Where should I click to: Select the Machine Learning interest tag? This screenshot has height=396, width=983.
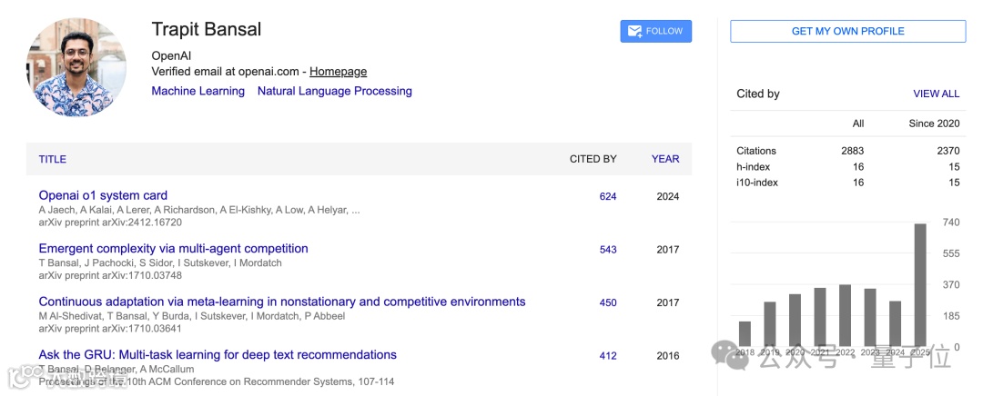tap(198, 91)
